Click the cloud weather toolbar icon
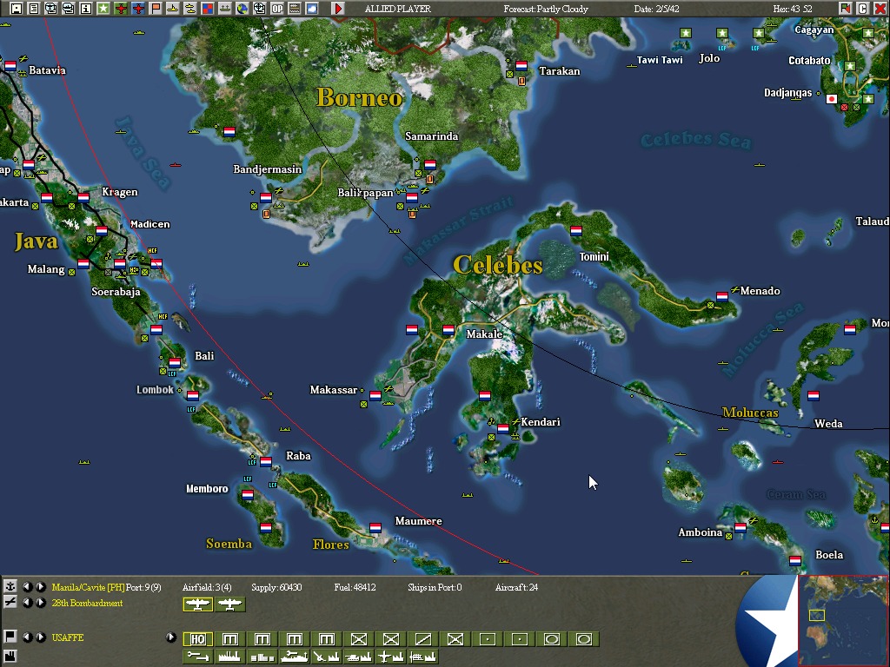 click(x=312, y=9)
